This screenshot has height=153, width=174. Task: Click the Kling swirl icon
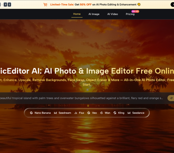click(x=115, y=113)
